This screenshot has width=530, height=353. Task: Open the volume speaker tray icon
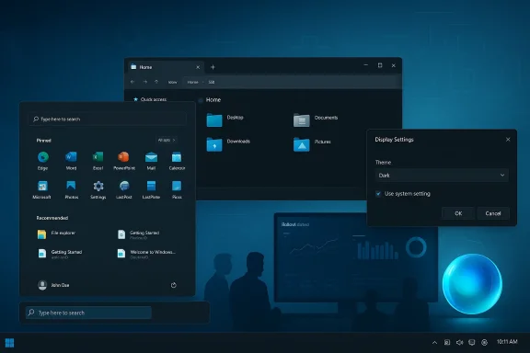pos(459,343)
